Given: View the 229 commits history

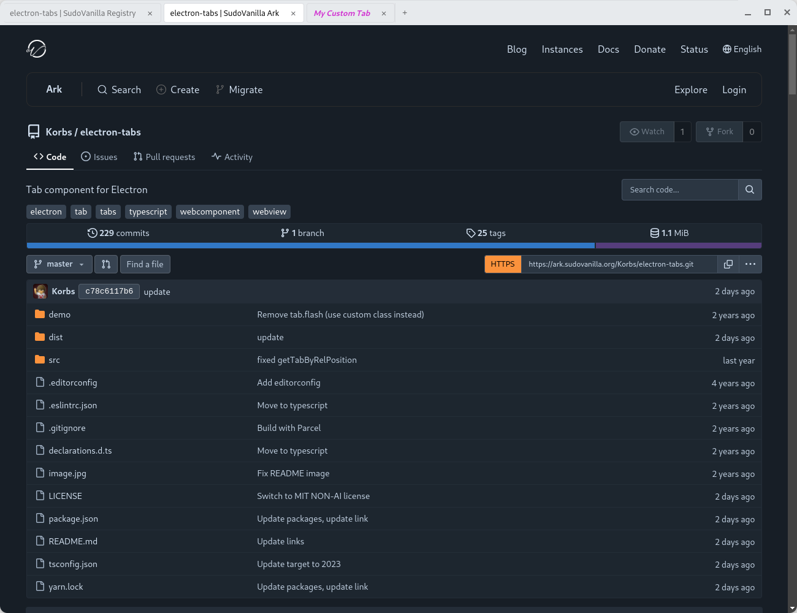Looking at the screenshot, I should pos(118,233).
